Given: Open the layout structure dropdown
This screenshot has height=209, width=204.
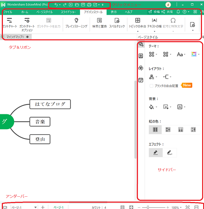Looking at the screenshot, I should pyautogui.click(x=153, y=77).
